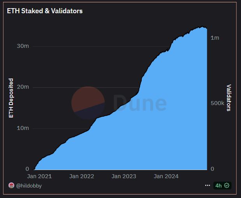Click the ETH Staked & Validators title

tap(45, 11)
